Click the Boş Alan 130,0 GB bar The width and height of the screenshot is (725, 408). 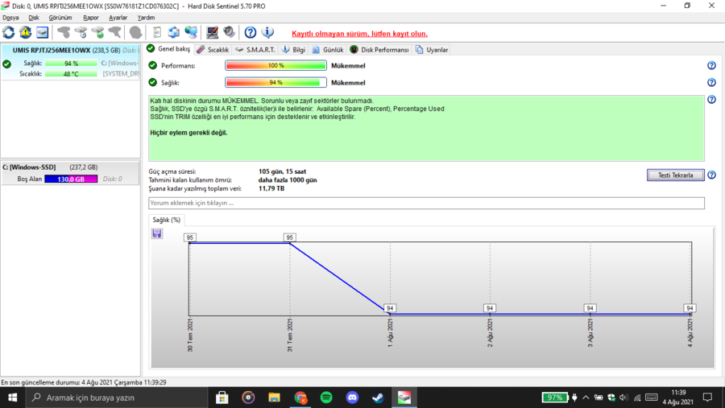click(71, 179)
